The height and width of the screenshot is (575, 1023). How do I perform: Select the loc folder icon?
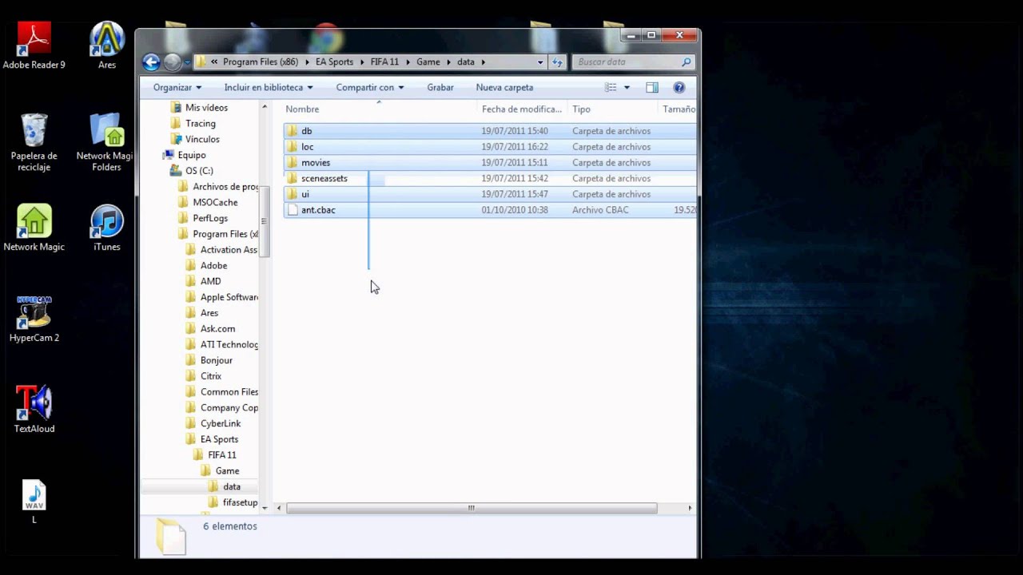point(292,147)
